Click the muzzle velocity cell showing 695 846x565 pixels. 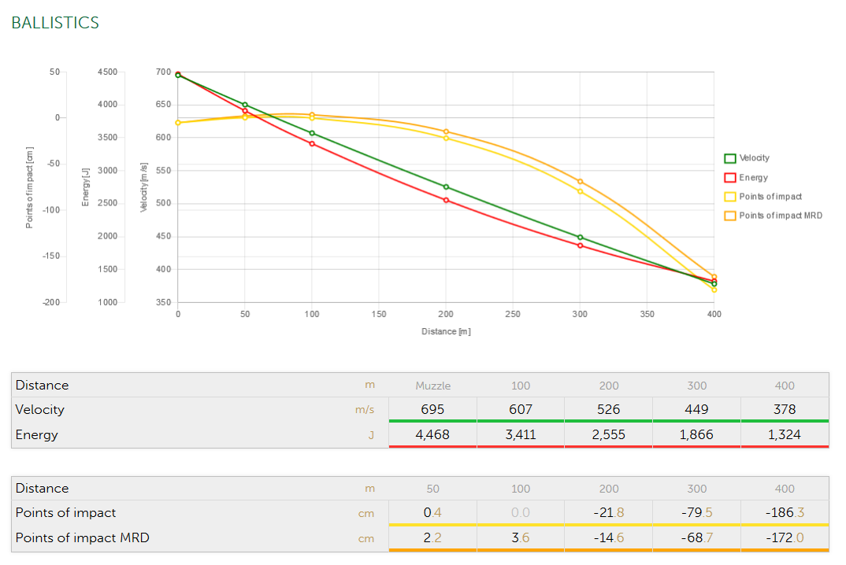(432, 409)
